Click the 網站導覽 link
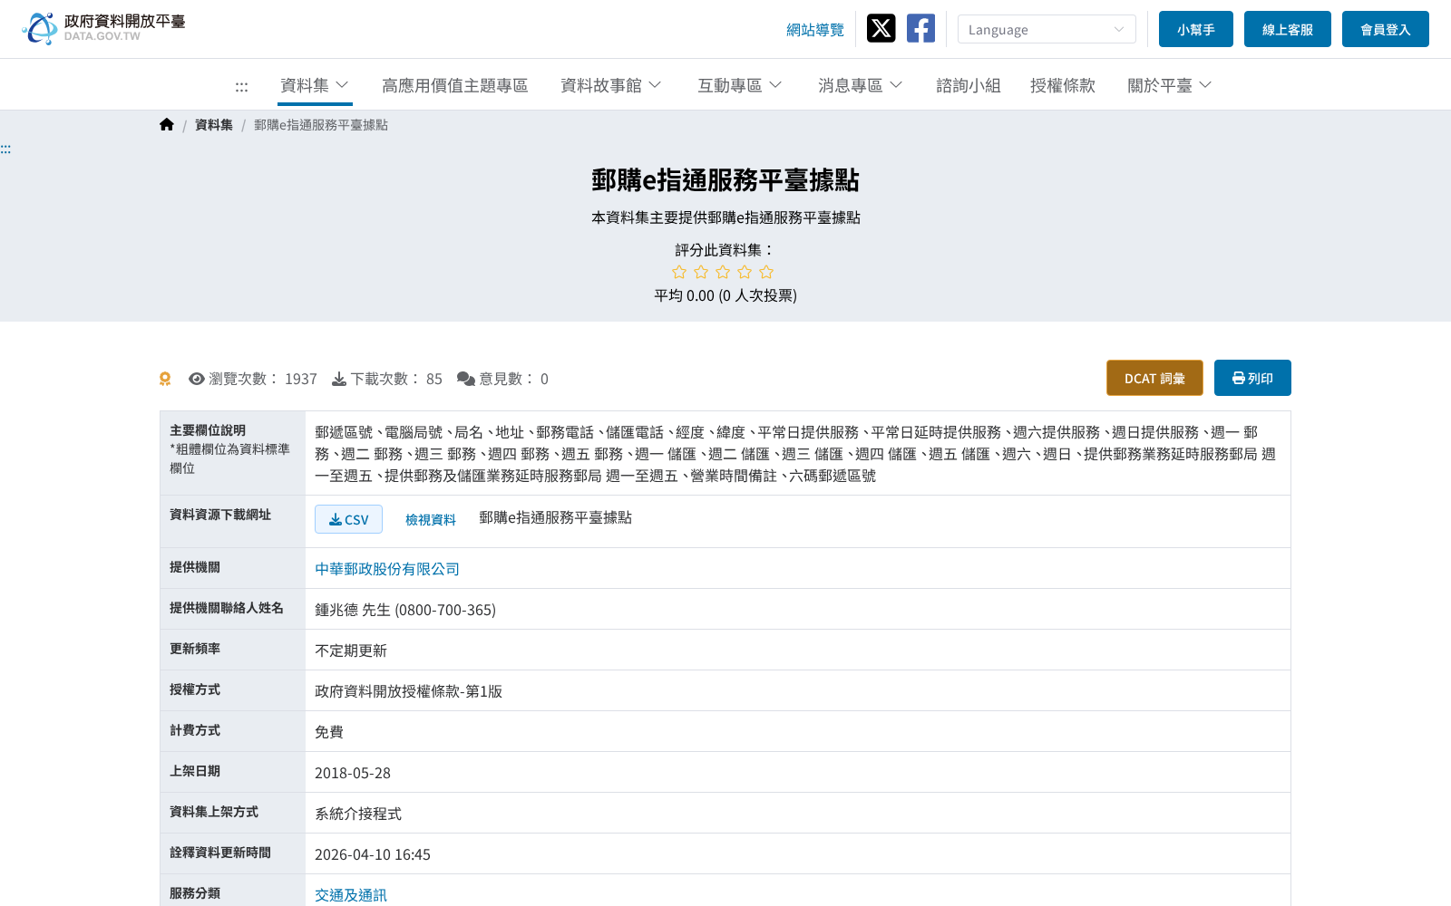 point(815,30)
